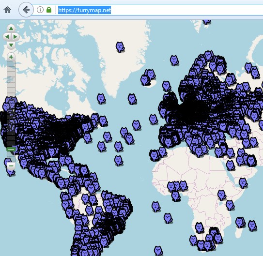Click the browser Home icon
The width and height of the screenshot is (263, 256).
[7, 10]
